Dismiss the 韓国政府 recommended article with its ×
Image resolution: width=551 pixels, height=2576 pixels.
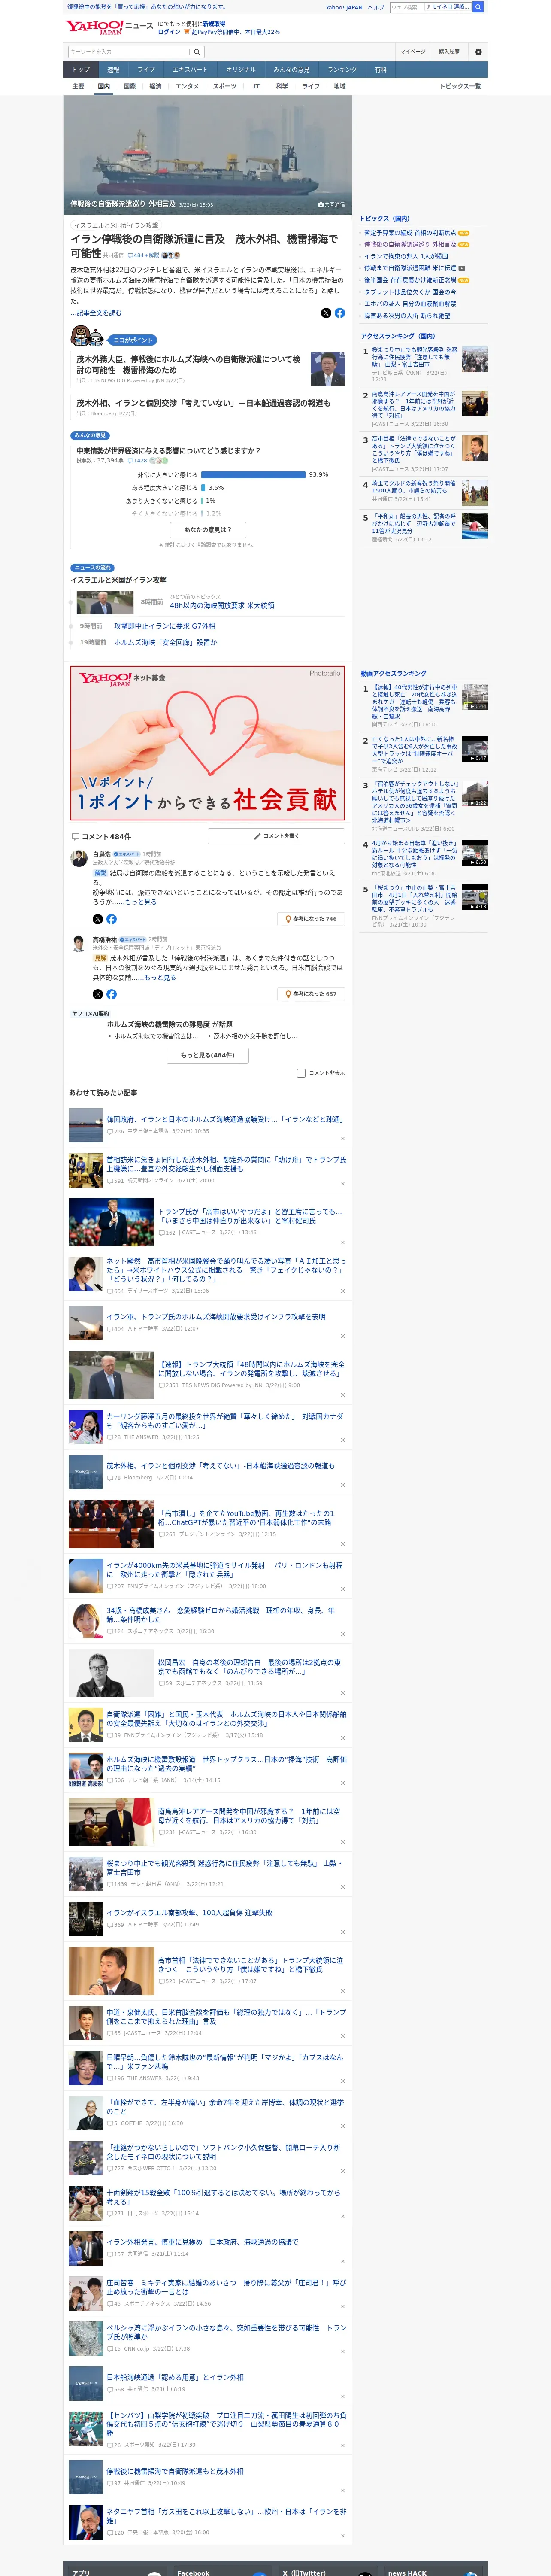click(343, 1139)
